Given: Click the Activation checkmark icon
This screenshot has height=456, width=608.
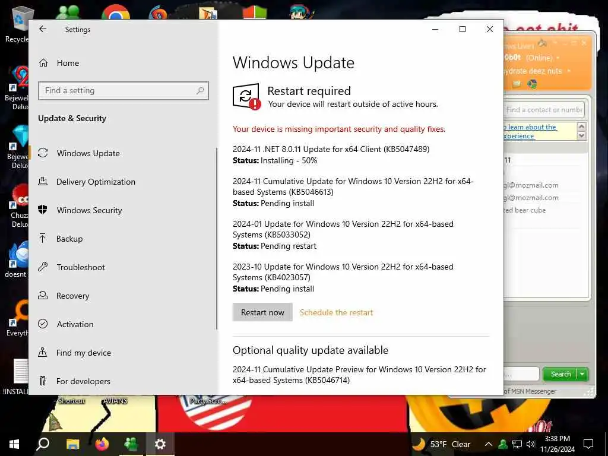Looking at the screenshot, I should pyautogui.click(x=43, y=324).
